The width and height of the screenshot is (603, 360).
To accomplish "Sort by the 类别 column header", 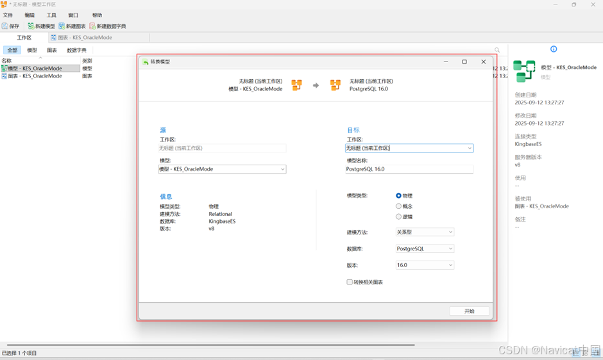I will pyautogui.click(x=87, y=61).
